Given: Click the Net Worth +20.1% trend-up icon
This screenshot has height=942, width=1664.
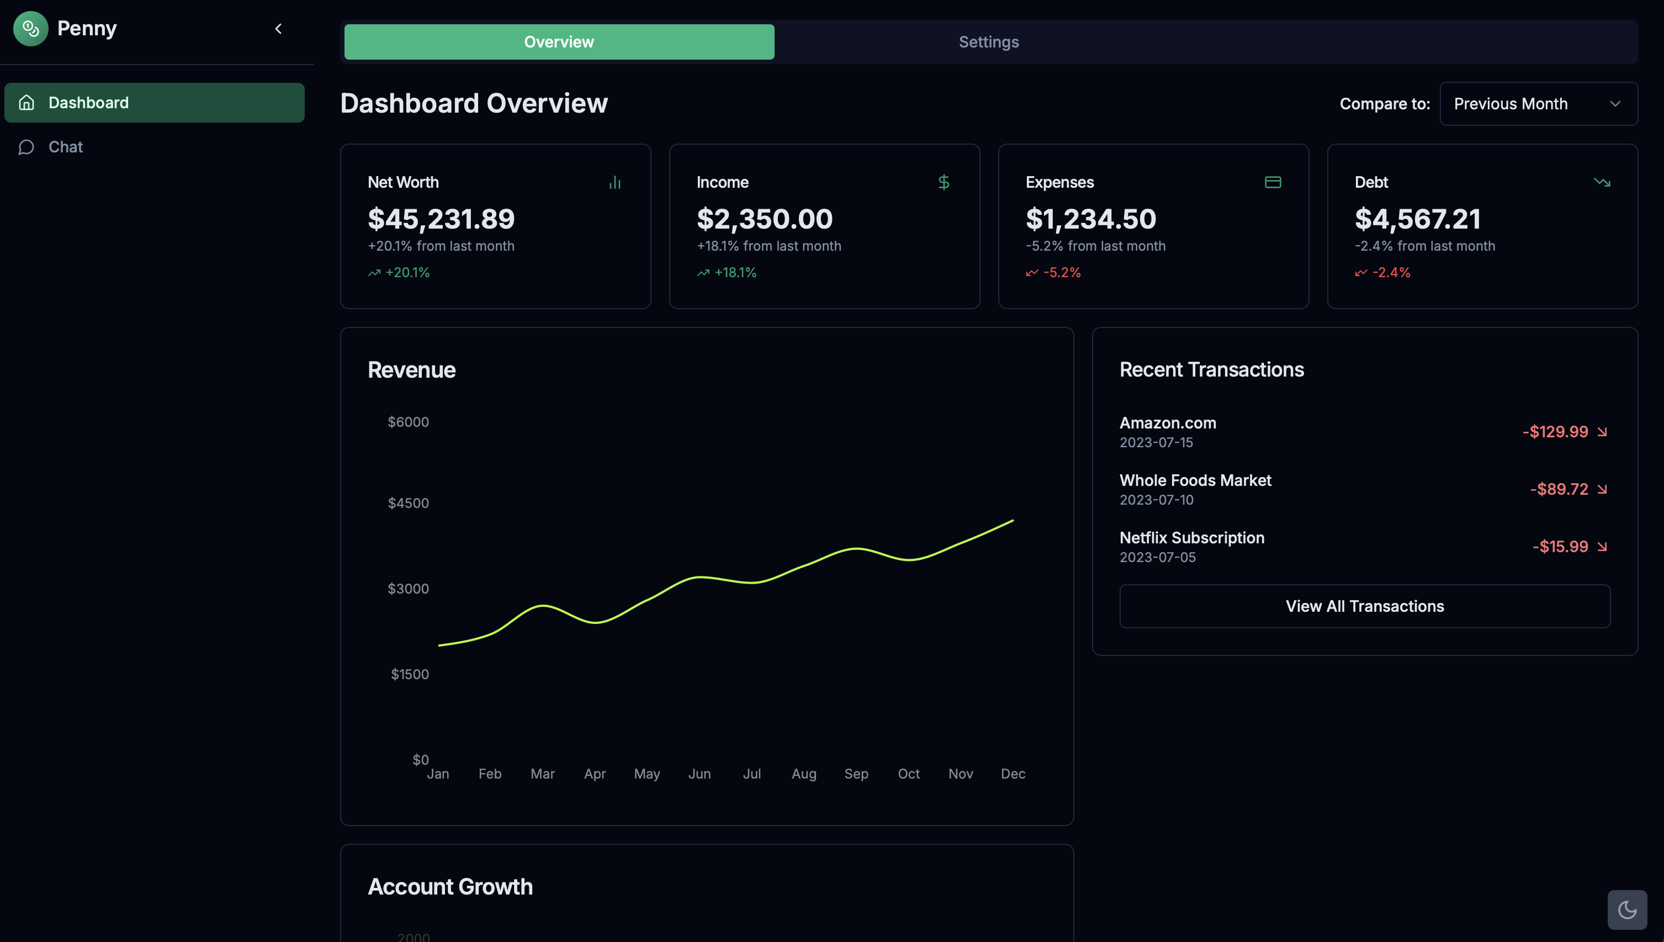Looking at the screenshot, I should click(374, 273).
